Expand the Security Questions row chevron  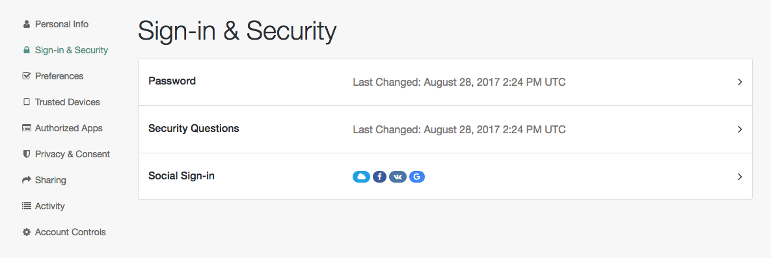pos(740,129)
